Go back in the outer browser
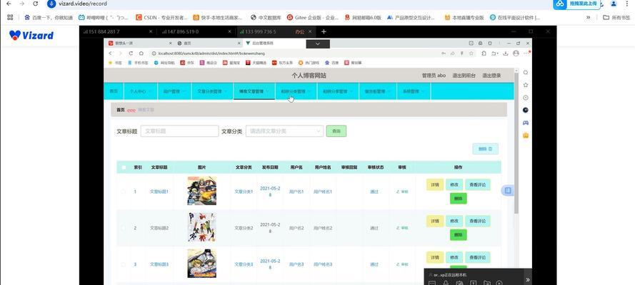This screenshot has height=285, width=635. pyautogui.click(x=9, y=4)
